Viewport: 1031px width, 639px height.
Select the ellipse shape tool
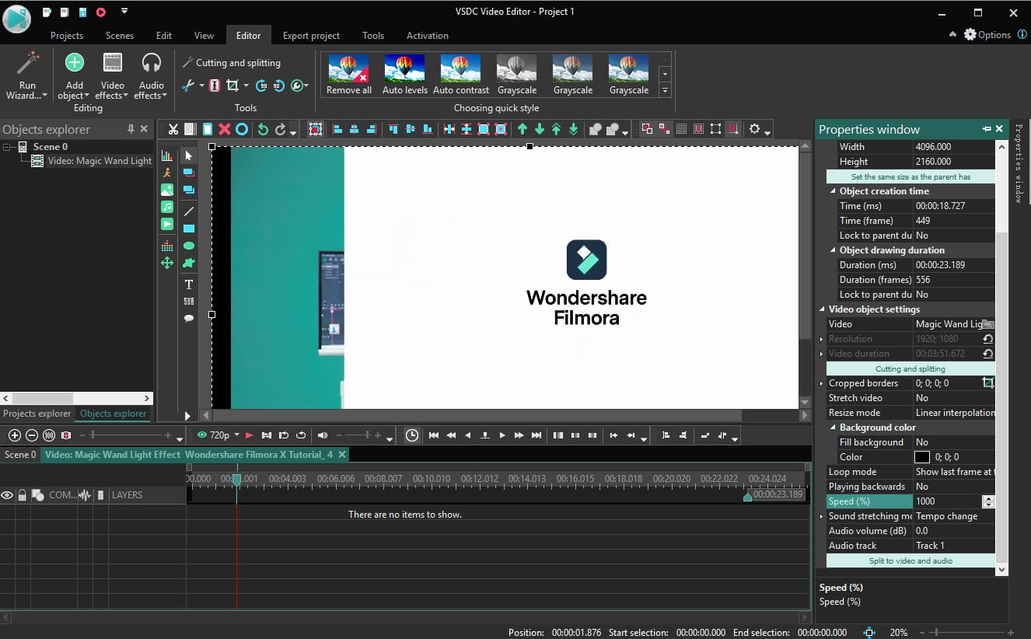tap(188, 246)
